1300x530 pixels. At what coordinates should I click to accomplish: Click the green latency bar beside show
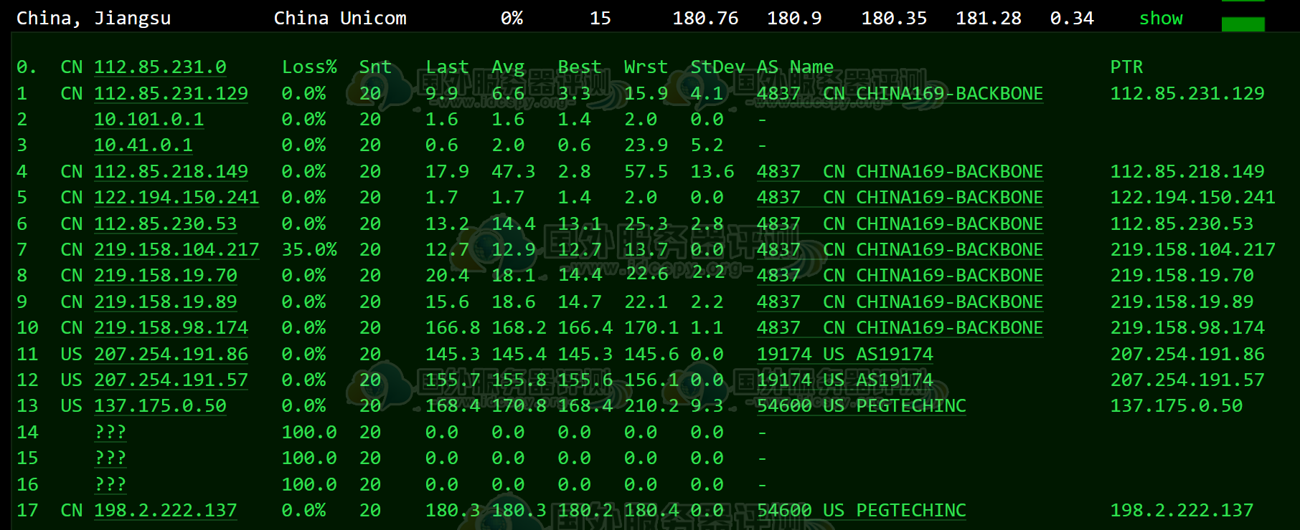1243,24
